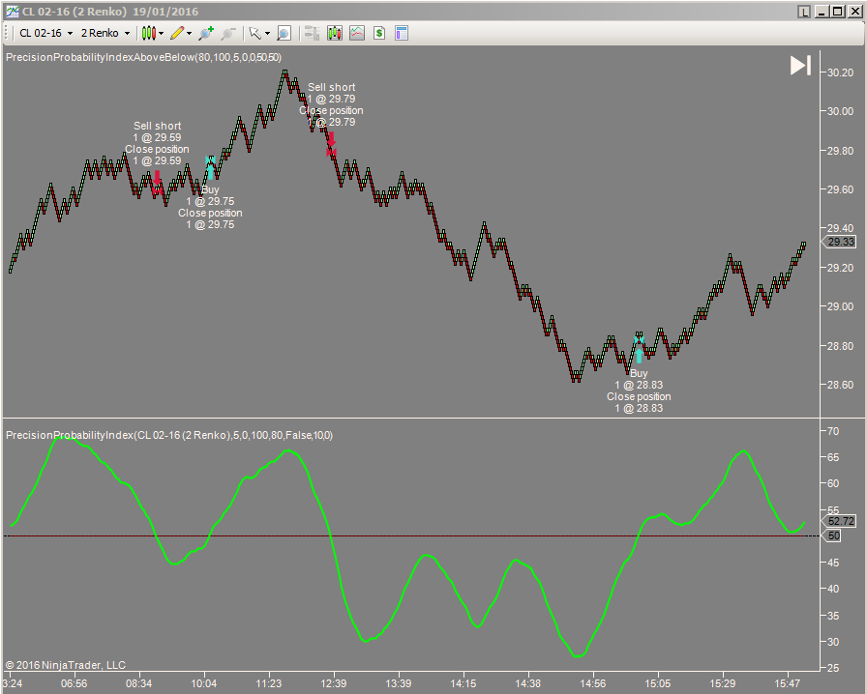
Task: Open the pencil drawing tools icon
Action: pyautogui.click(x=176, y=32)
